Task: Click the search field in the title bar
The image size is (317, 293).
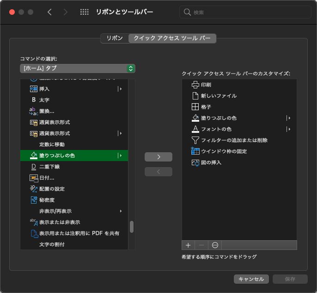Action: click(x=245, y=12)
